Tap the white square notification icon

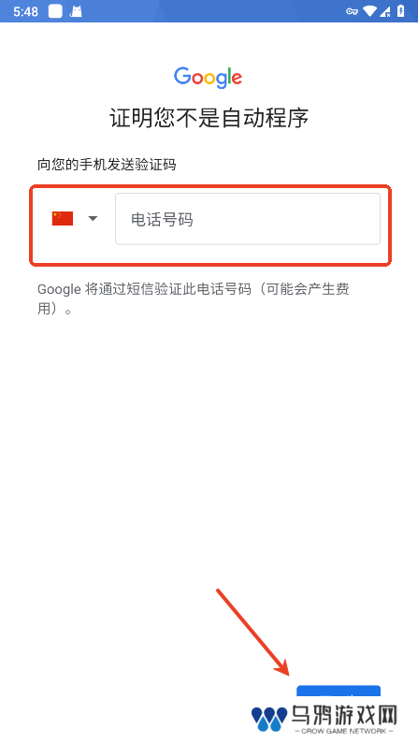[x=55, y=11]
